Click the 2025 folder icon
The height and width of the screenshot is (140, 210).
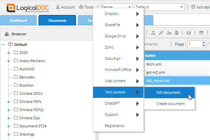coord(16,52)
